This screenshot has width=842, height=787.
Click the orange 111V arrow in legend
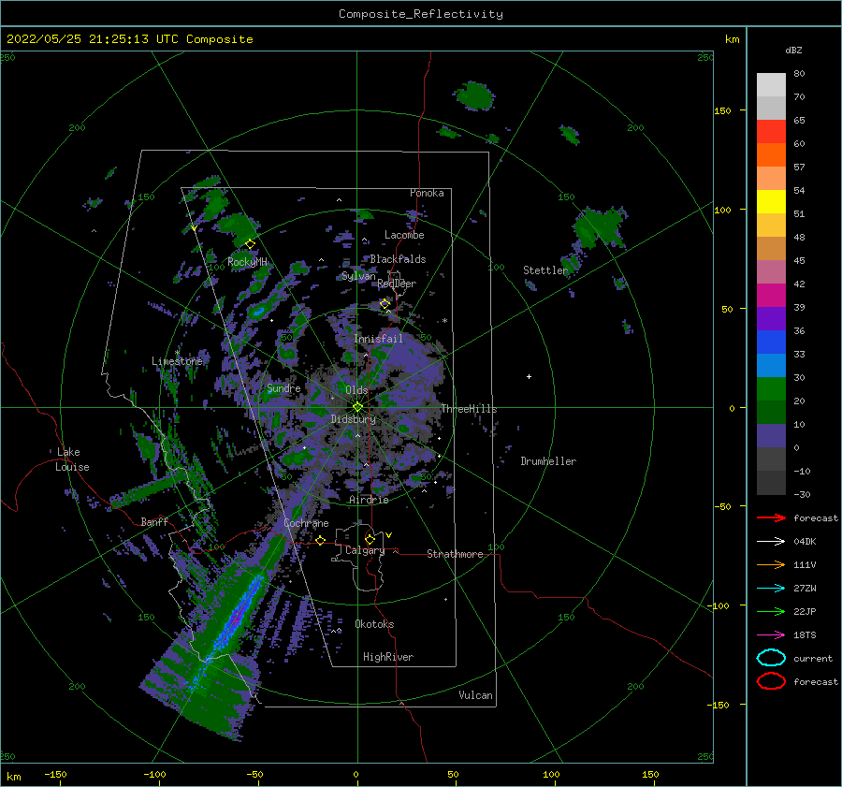coord(771,564)
